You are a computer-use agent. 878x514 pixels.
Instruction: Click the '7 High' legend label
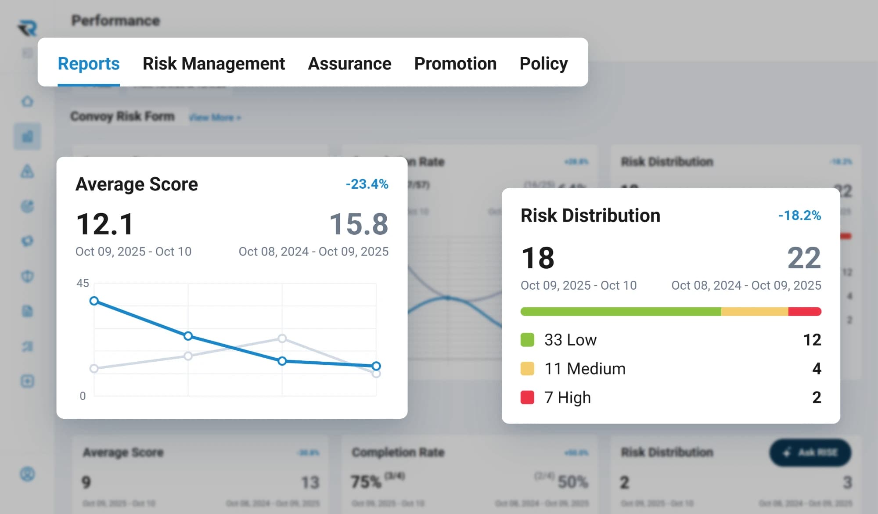568,397
